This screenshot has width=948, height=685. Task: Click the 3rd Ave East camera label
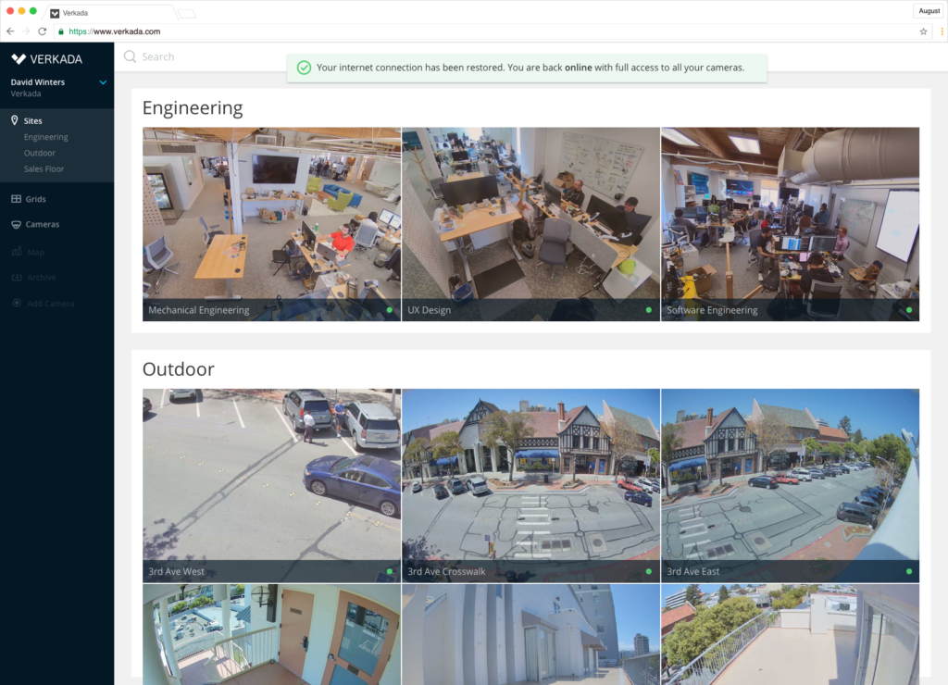point(692,571)
